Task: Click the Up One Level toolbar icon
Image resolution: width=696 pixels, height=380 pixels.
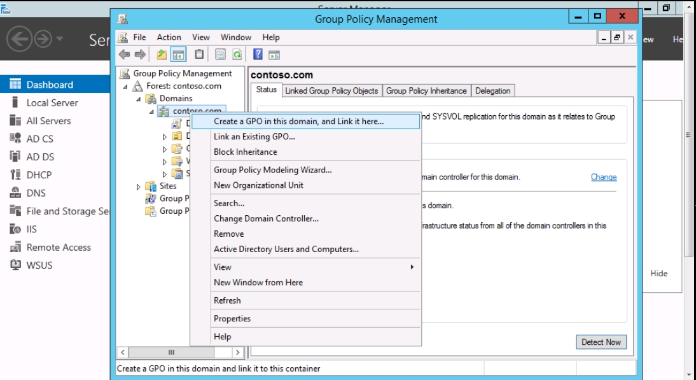Action: 161,55
